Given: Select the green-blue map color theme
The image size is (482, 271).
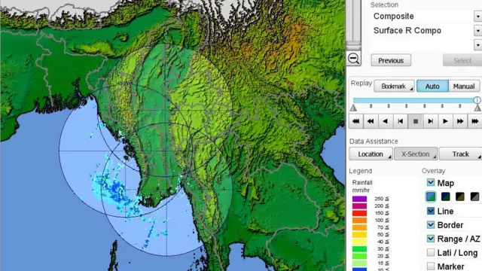Looking at the screenshot, I should [431, 196].
